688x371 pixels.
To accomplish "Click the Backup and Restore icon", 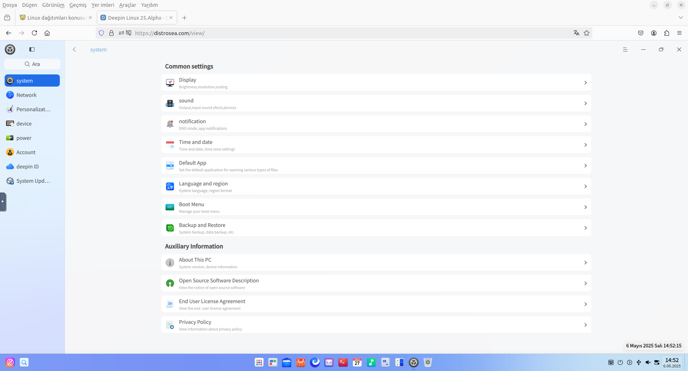I will pos(170,228).
